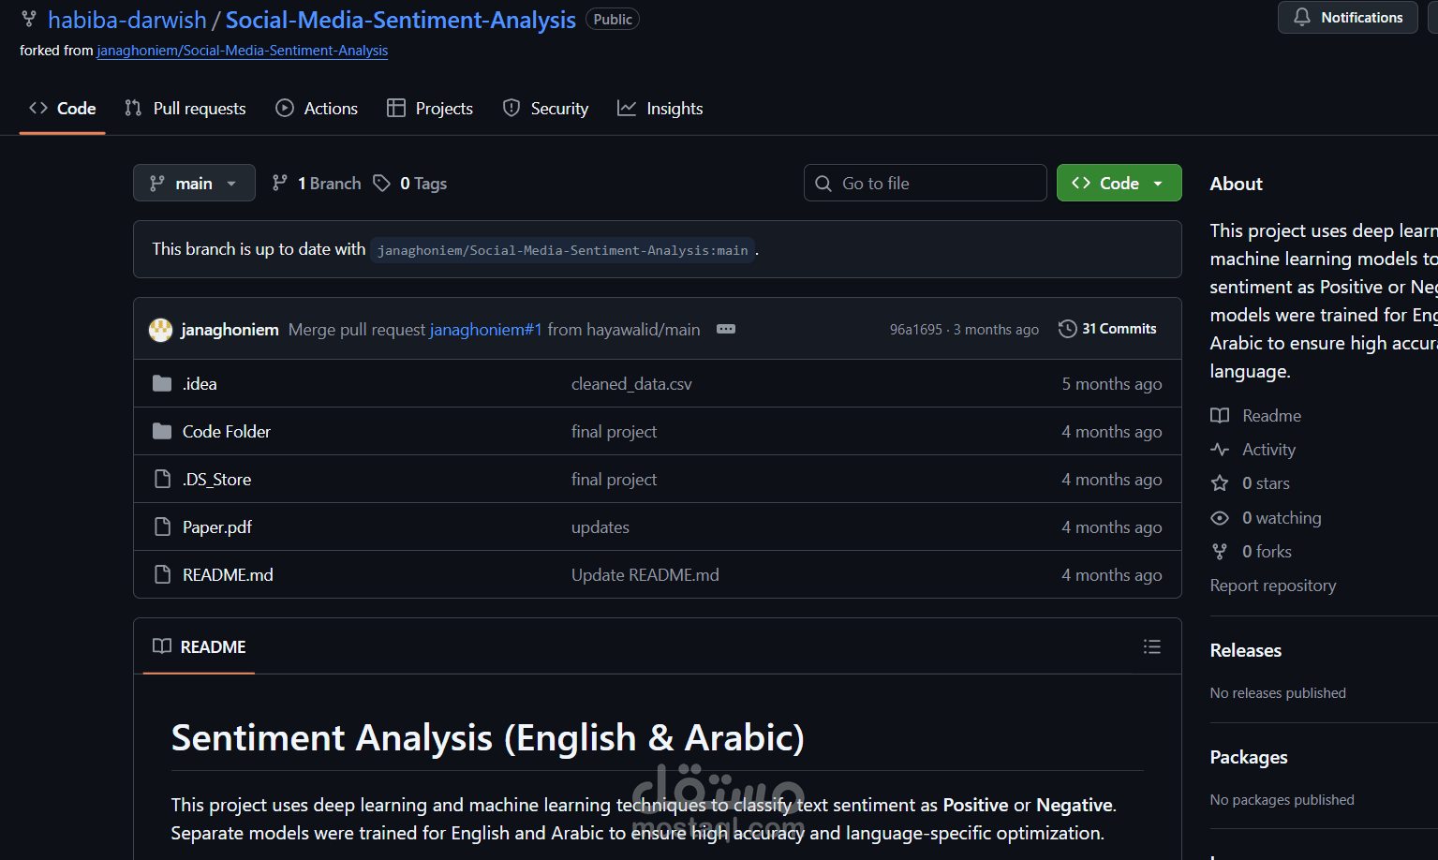Click the pulse icon beside Activity
Image resolution: width=1438 pixels, height=860 pixels.
1220,450
